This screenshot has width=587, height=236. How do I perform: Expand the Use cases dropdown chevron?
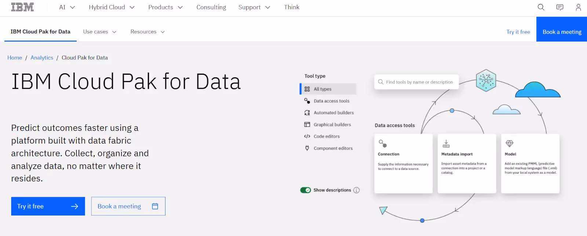click(x=114, y=32)
